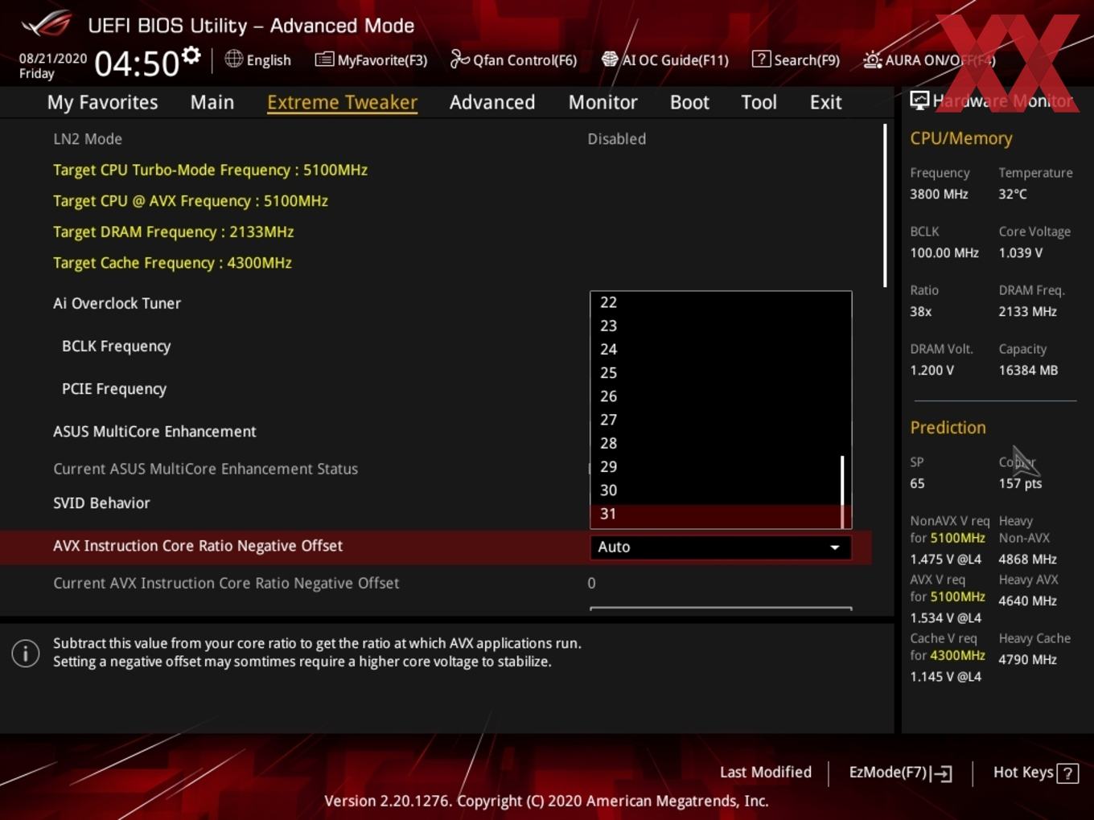Open the Monitor tab
The image size is (1094, 820).
click(x=603, y=102)
